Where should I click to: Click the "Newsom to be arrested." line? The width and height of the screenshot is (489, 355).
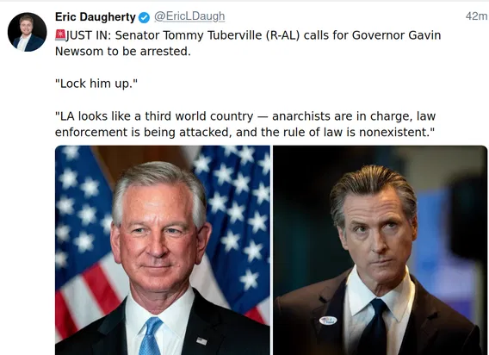pyautogui.click(x=123, y=51)
